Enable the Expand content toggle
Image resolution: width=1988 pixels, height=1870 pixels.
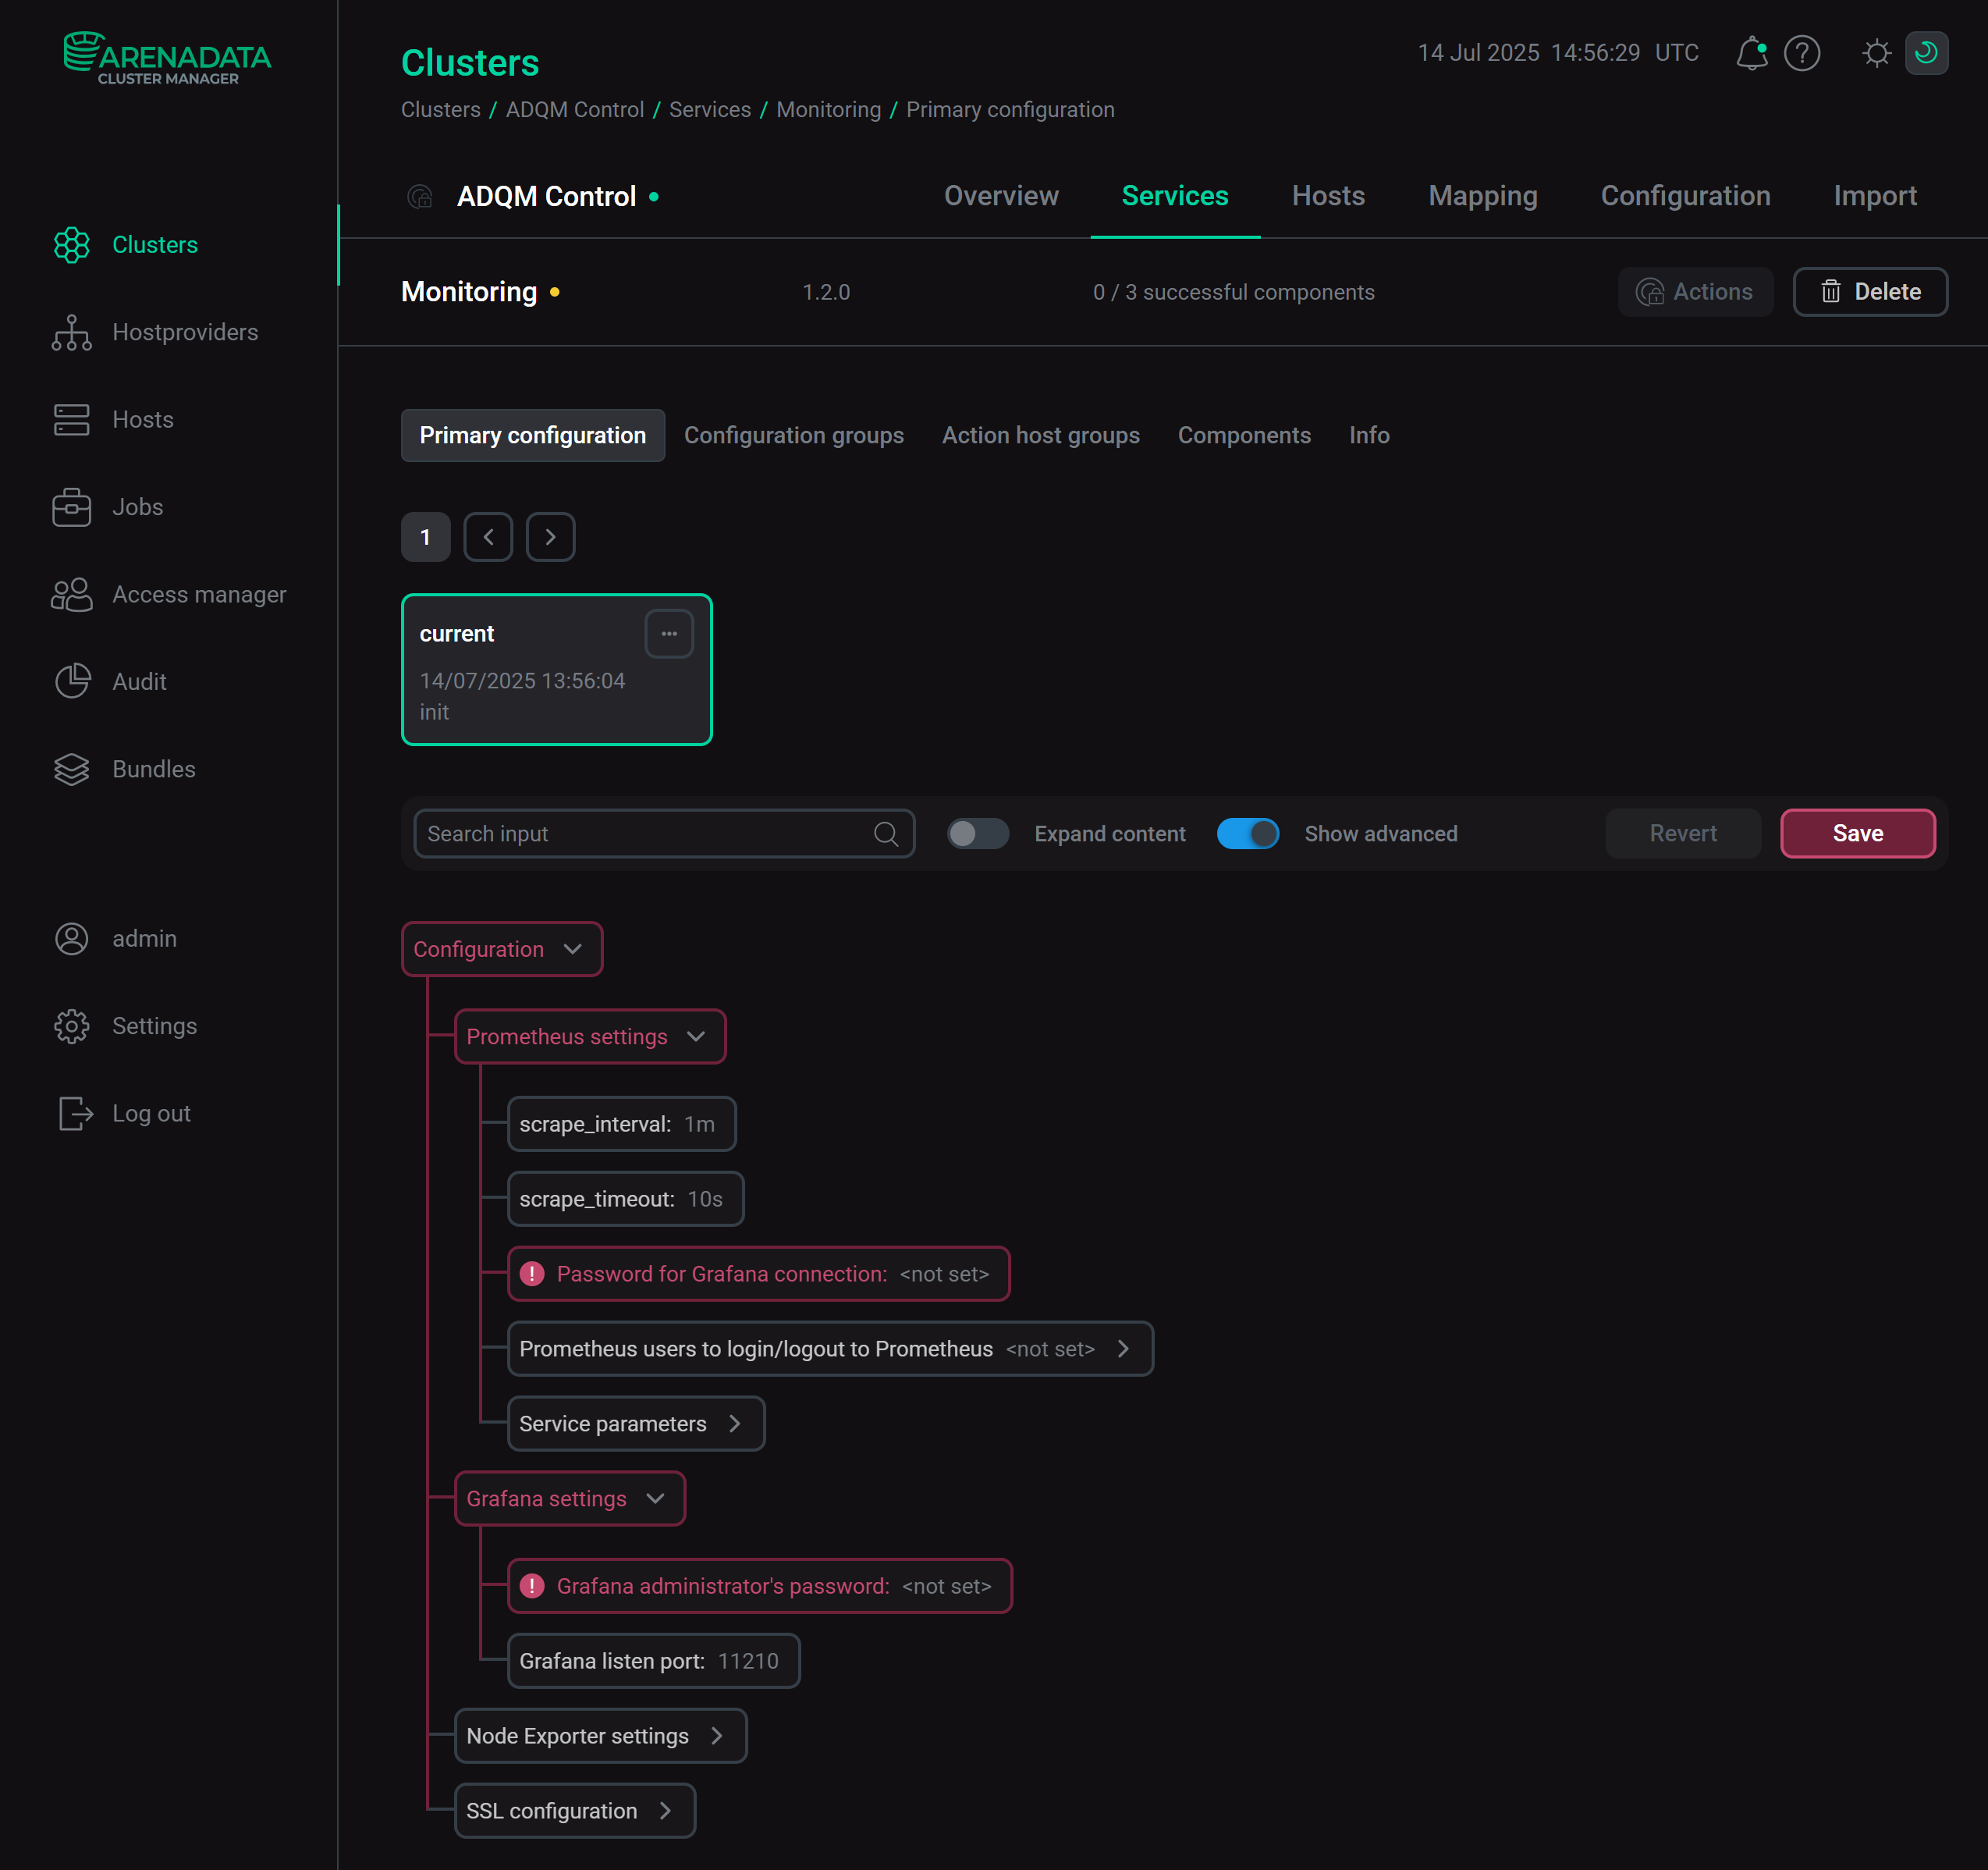(x=977, y=833)
